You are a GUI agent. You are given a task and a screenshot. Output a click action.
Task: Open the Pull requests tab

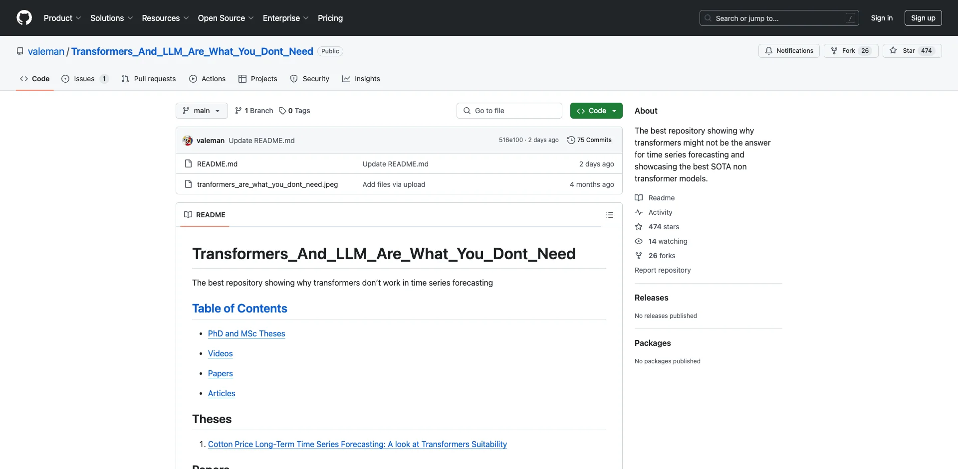[149, 79]
